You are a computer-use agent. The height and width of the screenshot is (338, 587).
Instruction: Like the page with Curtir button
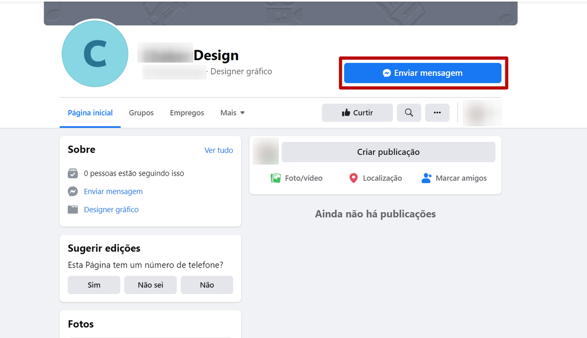pyautogui.click(x=357, y=113)
